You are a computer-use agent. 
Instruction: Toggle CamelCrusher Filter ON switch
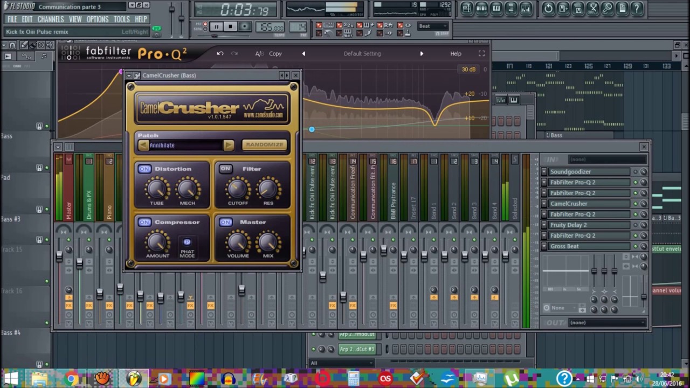click(225, 169)
